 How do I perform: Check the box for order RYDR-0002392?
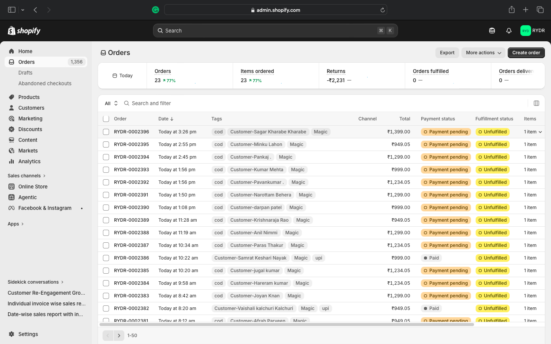(x=106, y=182)
